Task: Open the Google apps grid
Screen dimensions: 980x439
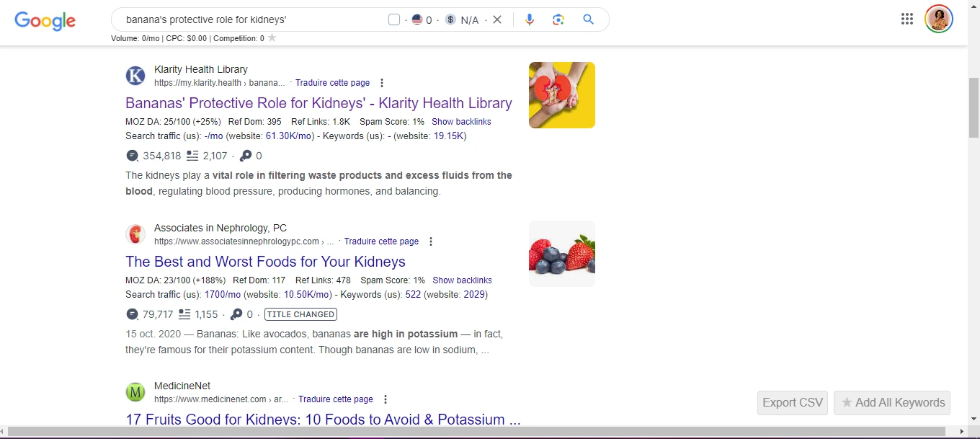Action: pos(907,19)
